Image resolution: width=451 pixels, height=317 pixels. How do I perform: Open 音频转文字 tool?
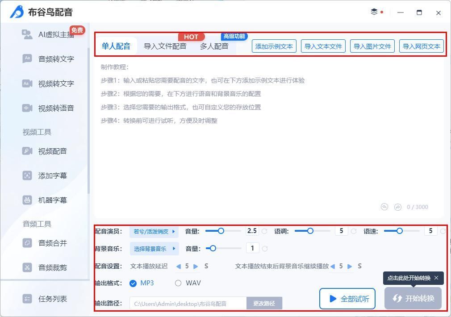point(48,59)
